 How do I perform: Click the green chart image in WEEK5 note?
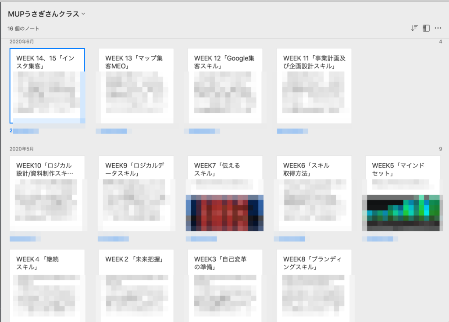[x=403, y=213]
